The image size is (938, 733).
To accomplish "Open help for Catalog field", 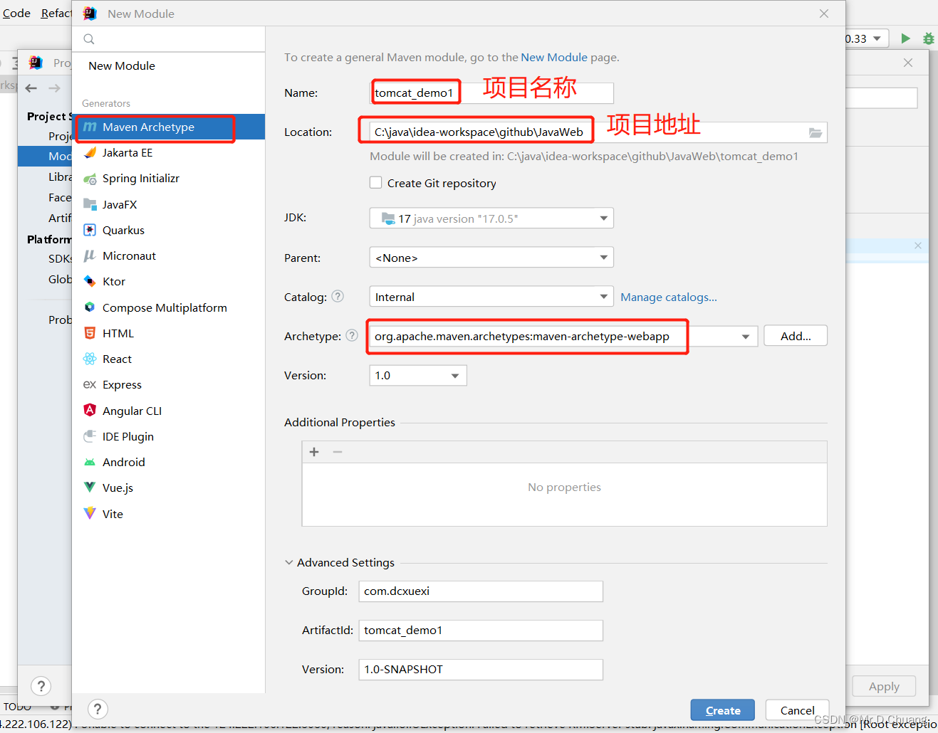I will [x=338, y=296].
